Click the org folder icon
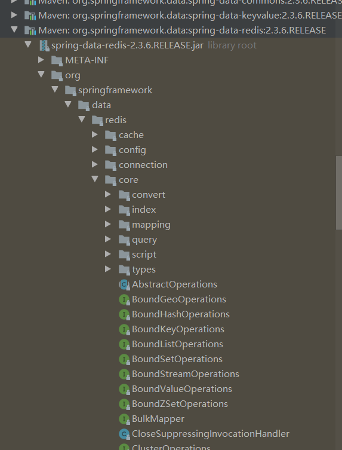Viewport: 342px width, 450px height. pyautogui.click(x=57, y=75)
